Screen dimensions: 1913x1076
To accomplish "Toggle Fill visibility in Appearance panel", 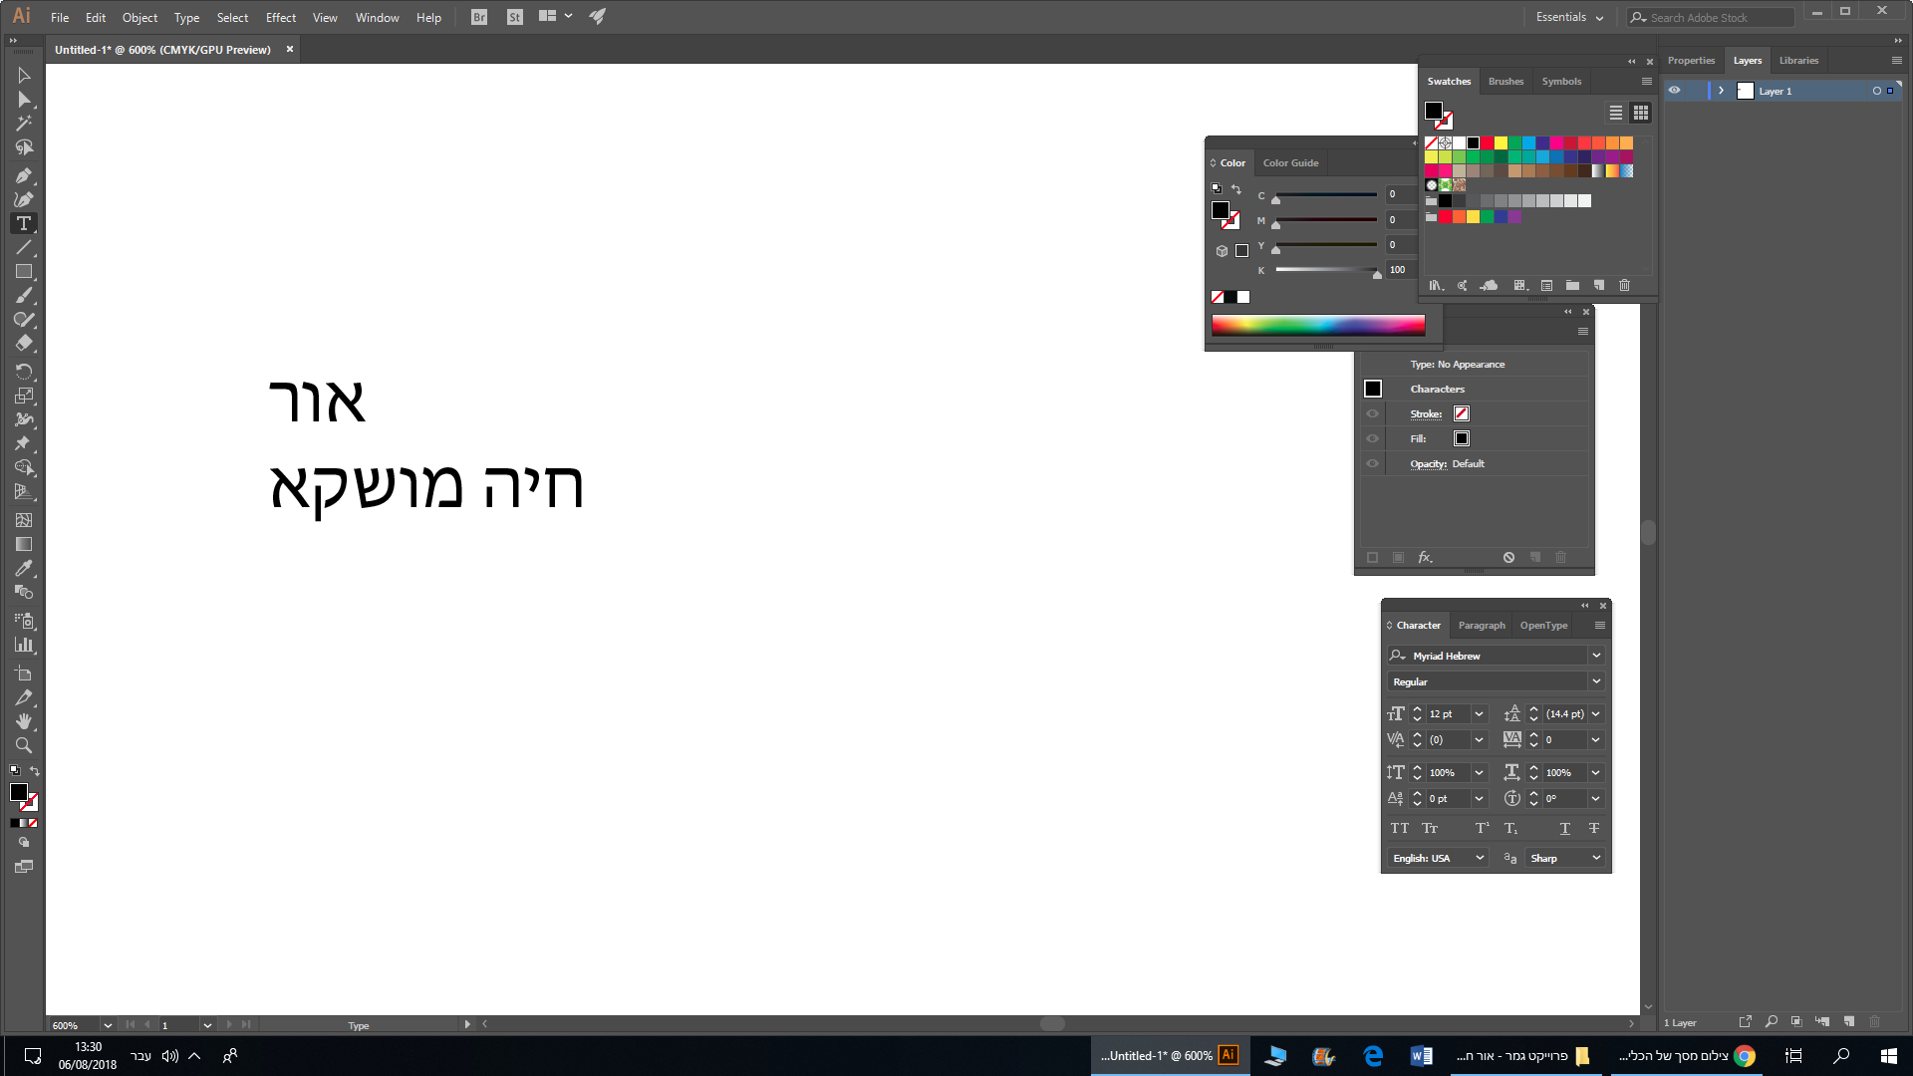I will [1372, 438].
